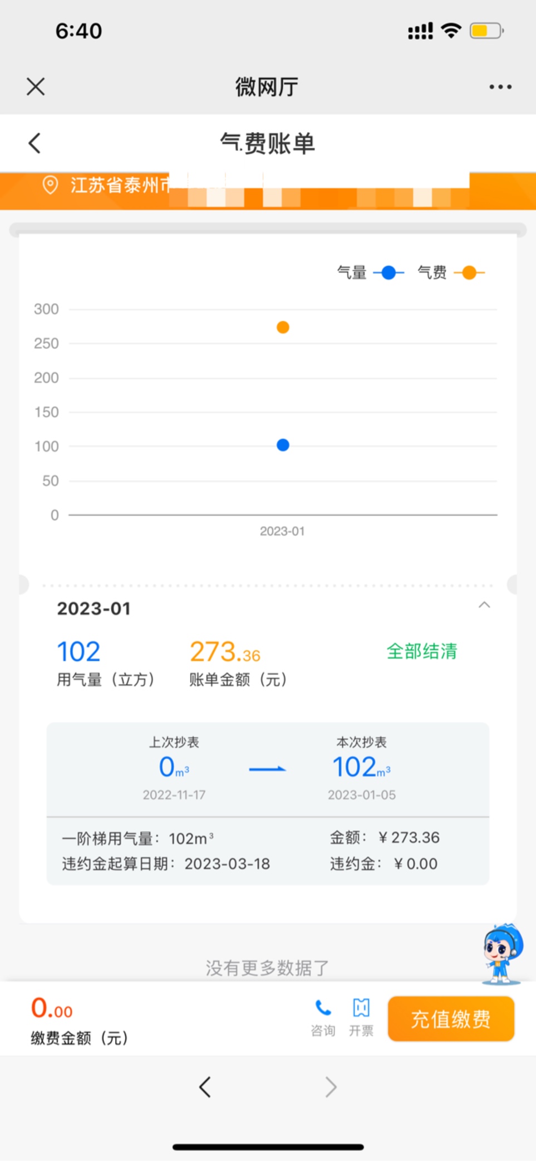Open the three-dot more options menu
Image resolution: width=536 pixels, height=1161 pixels.
(x=500, y=87)
